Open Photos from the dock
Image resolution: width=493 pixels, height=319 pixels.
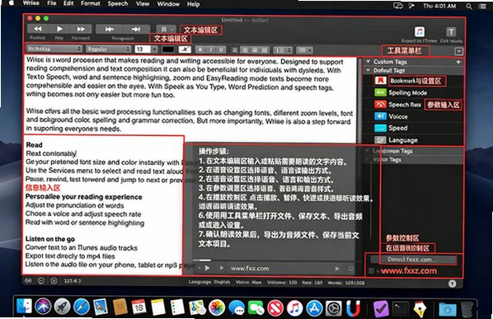pyautogui.click(x=217, y=307)
